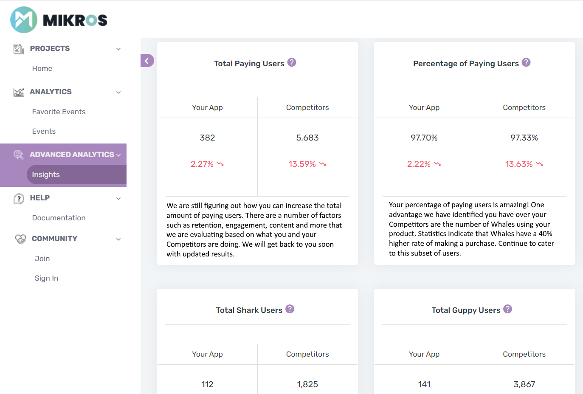Viewport: 583px width, 394px height.
Task: Open the Documentation link
Action: point(59,218)
